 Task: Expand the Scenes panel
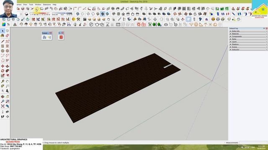point(248,47)
